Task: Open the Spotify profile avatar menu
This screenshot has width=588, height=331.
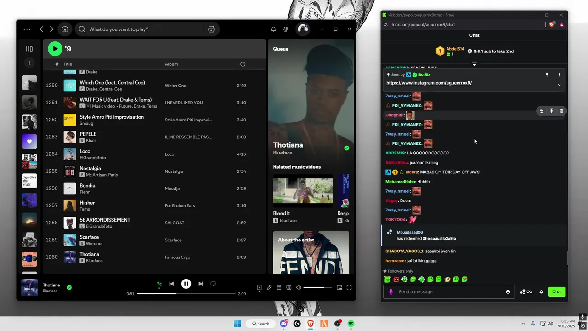Action: [x=303, y=29]
